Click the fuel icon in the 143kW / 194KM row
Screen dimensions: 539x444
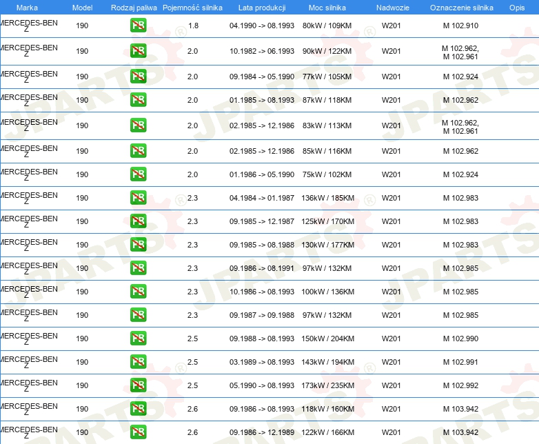tap(138, 361)
